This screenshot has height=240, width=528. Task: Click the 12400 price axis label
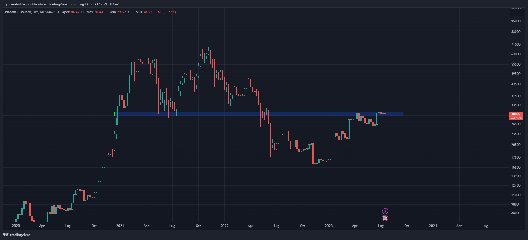516,185
